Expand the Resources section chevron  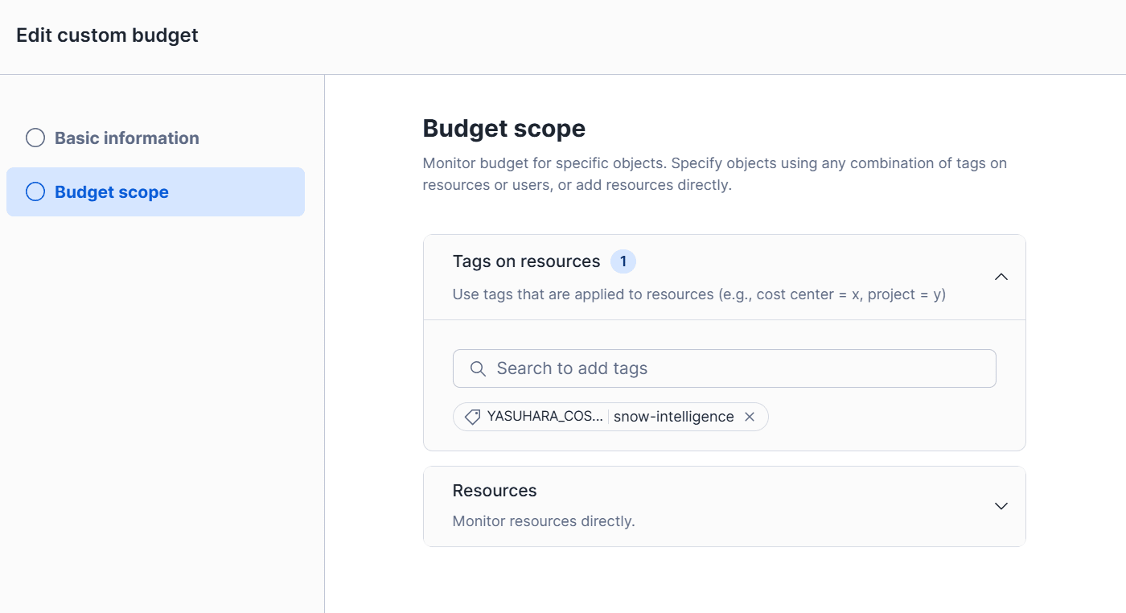(x=1001, y=506)
